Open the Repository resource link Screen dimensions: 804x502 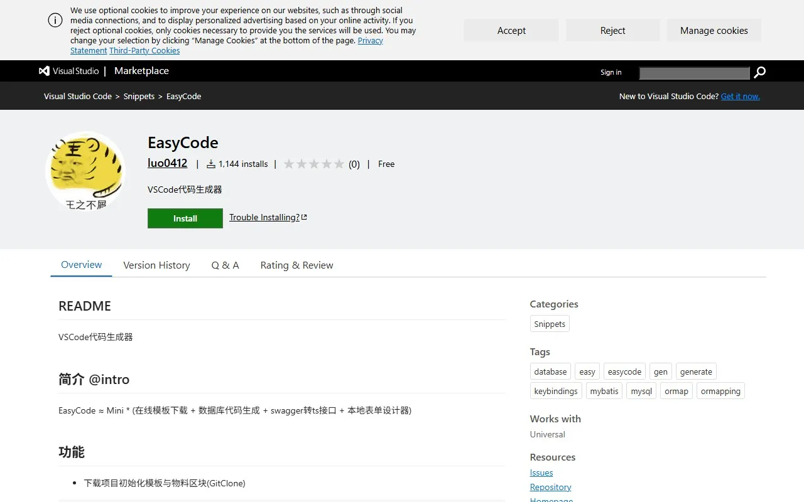point(550,487)
